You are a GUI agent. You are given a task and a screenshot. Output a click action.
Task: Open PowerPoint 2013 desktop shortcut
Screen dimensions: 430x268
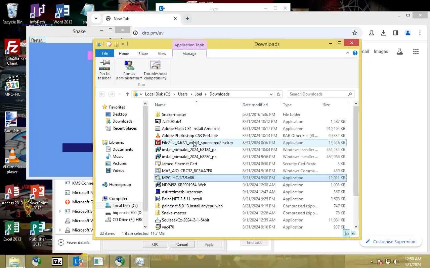(x=37, y=197)
